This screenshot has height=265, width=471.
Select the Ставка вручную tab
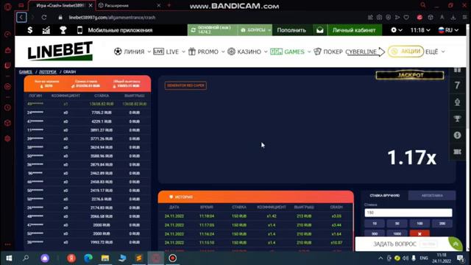click(x=384, y=195)
